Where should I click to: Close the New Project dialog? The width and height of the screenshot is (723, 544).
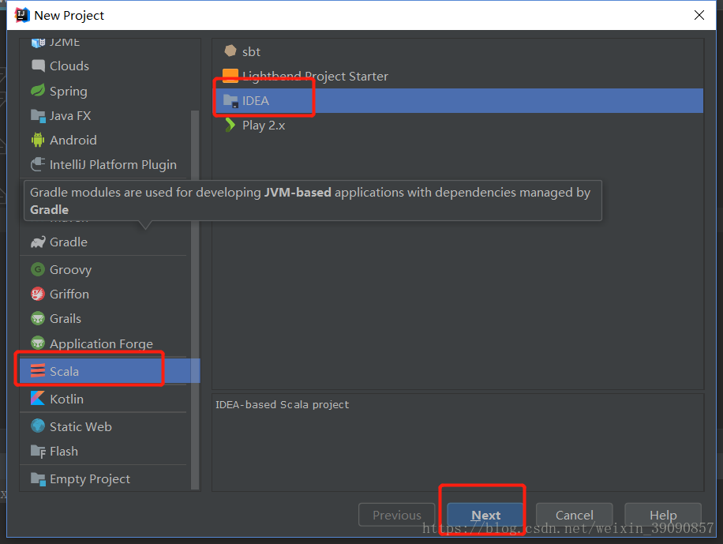699,15
